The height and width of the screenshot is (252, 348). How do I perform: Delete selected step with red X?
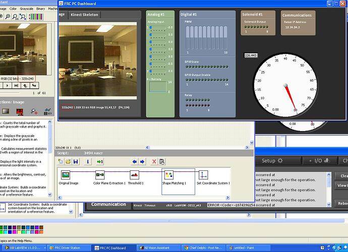click(x=154, y=161)
